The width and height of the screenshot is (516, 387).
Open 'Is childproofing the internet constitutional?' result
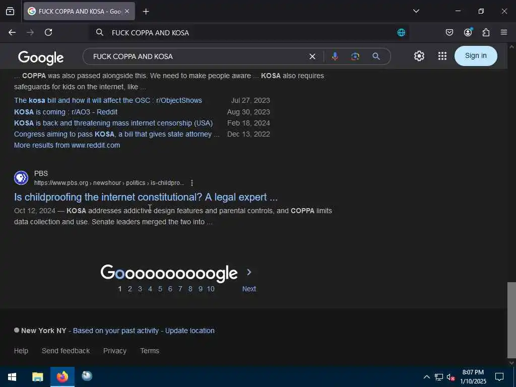coord(146,197)
